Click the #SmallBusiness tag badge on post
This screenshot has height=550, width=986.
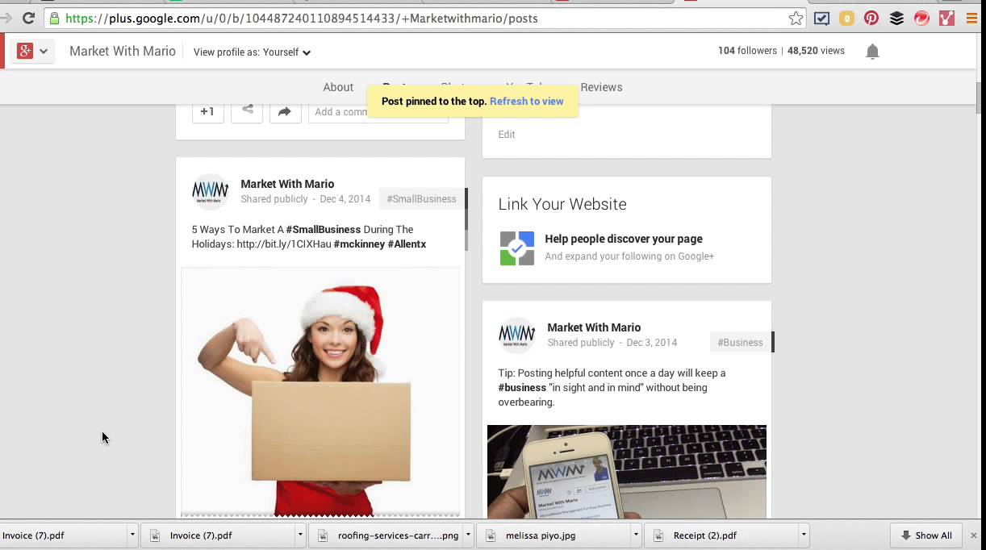point(421,199)
